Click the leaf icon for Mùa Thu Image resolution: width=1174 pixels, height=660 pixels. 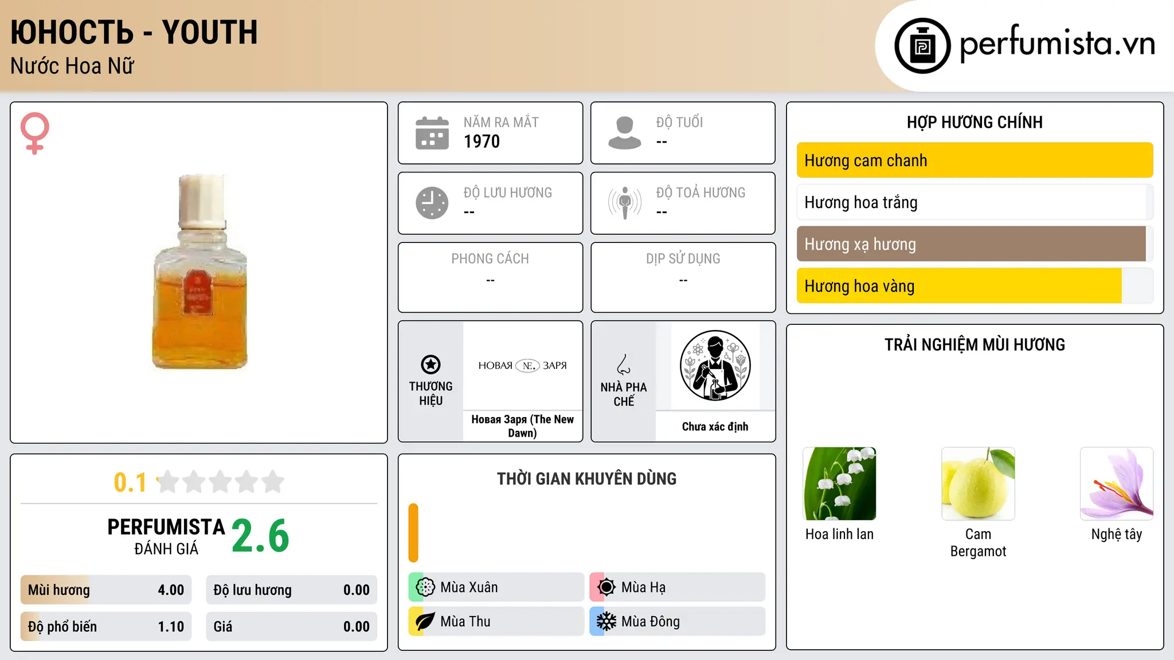pos(425,622)
